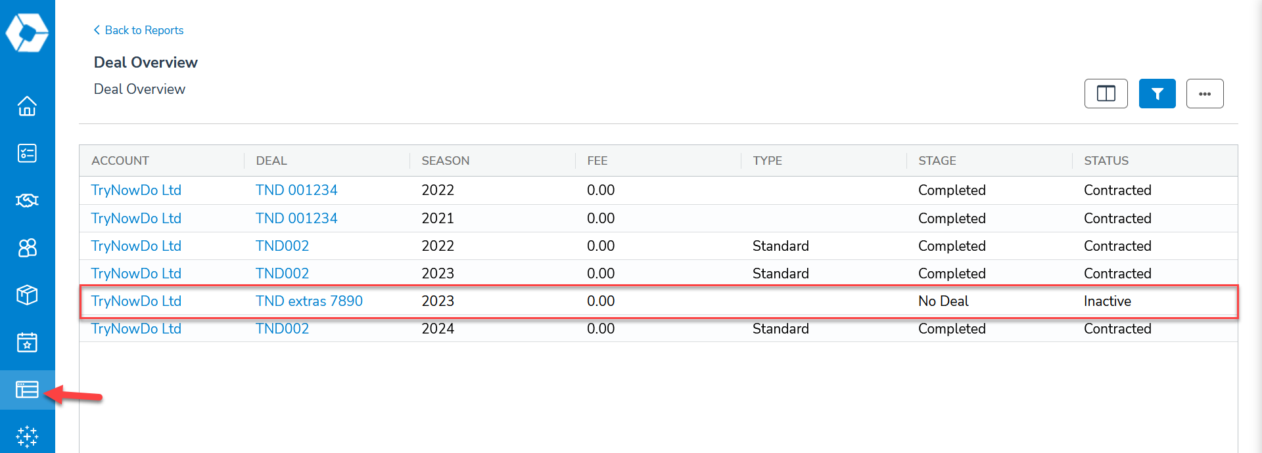The width and height of the screenshot is (1262, 453).
Task: Open the blue filter button
Action: coord(1157,93)
